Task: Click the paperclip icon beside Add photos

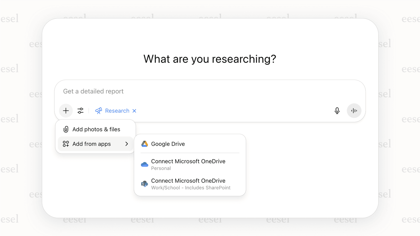Action: point(66,129)
